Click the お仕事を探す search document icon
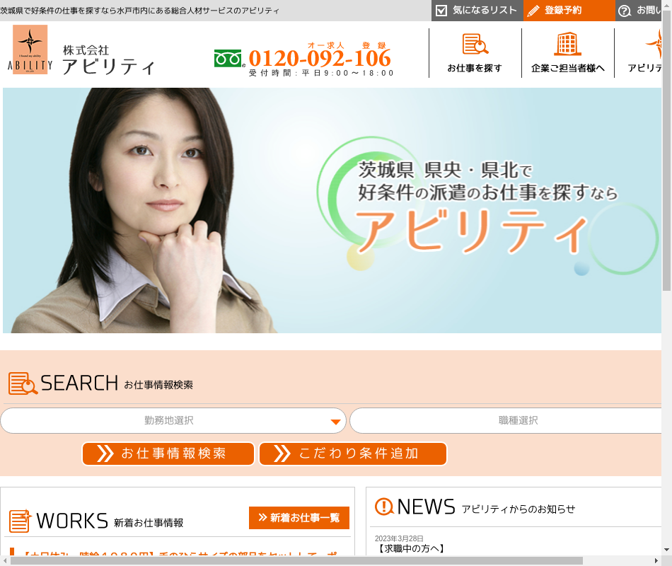This screenshot has height=566, width=672. (x=475, y=45)
